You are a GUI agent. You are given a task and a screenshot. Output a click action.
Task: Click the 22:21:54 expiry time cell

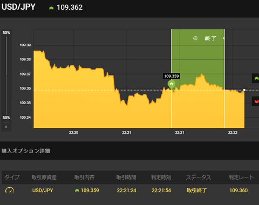point(161,190)
